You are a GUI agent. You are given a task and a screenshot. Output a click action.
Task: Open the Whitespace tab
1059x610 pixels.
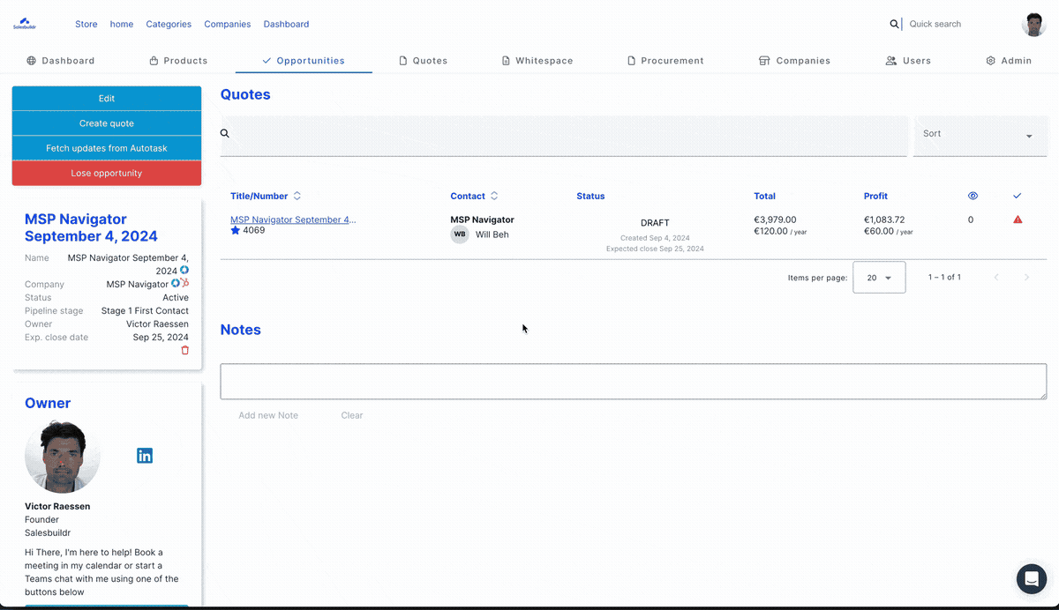537,61
